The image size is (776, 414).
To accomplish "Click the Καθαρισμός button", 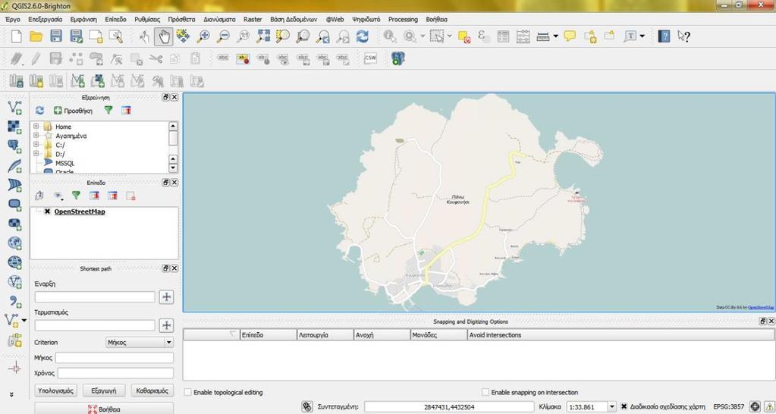I will (152, 390).
